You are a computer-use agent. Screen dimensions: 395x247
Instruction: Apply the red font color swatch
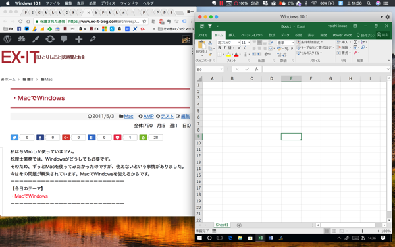click(x=236, y=54)
